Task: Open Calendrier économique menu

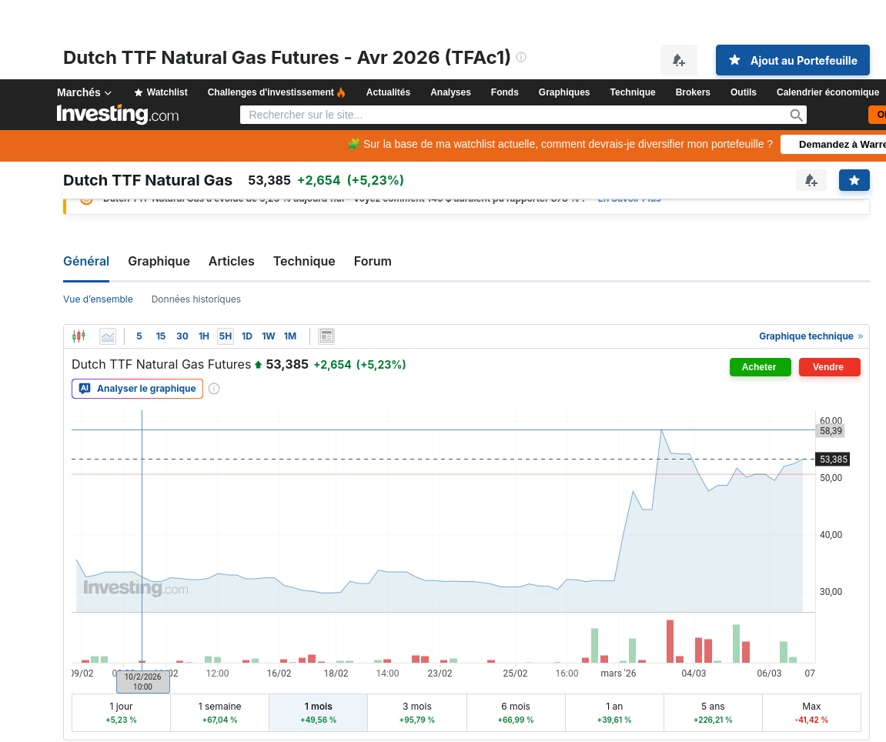Action: coord(827,92)
